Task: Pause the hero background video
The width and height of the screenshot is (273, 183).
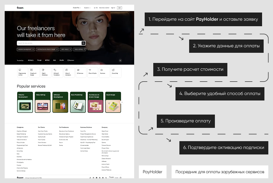Action: 120,61
